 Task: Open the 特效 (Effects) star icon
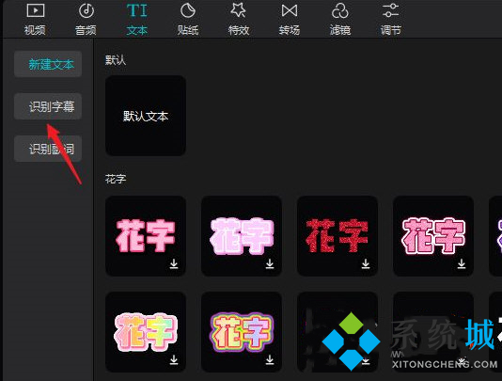(x=239, y=10)
